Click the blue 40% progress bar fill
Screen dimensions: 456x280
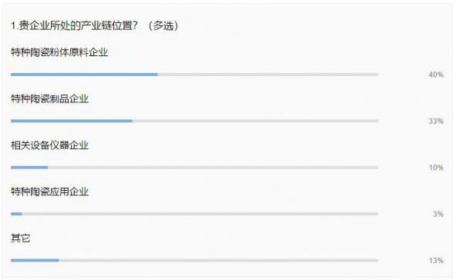click(84, 75)
